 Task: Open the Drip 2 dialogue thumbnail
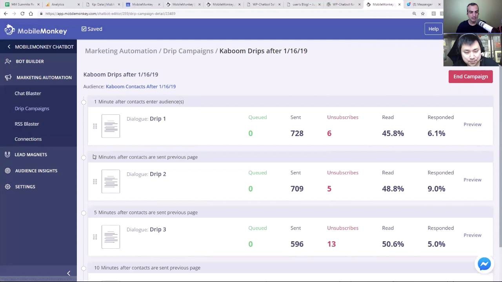click(x=111, y=181)
